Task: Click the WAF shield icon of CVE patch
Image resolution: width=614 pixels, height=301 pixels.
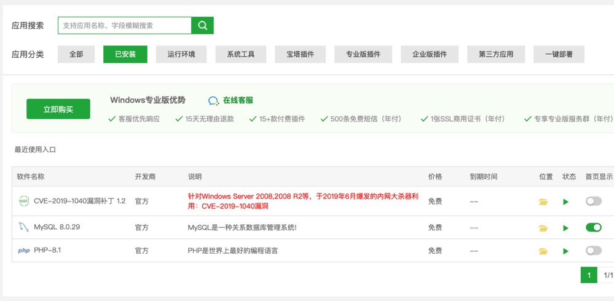Action: tap(23, 201)
